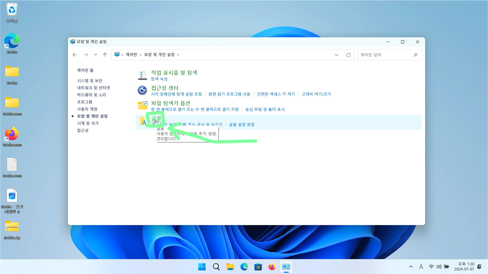Open taskbar Search

coord(216,267)
